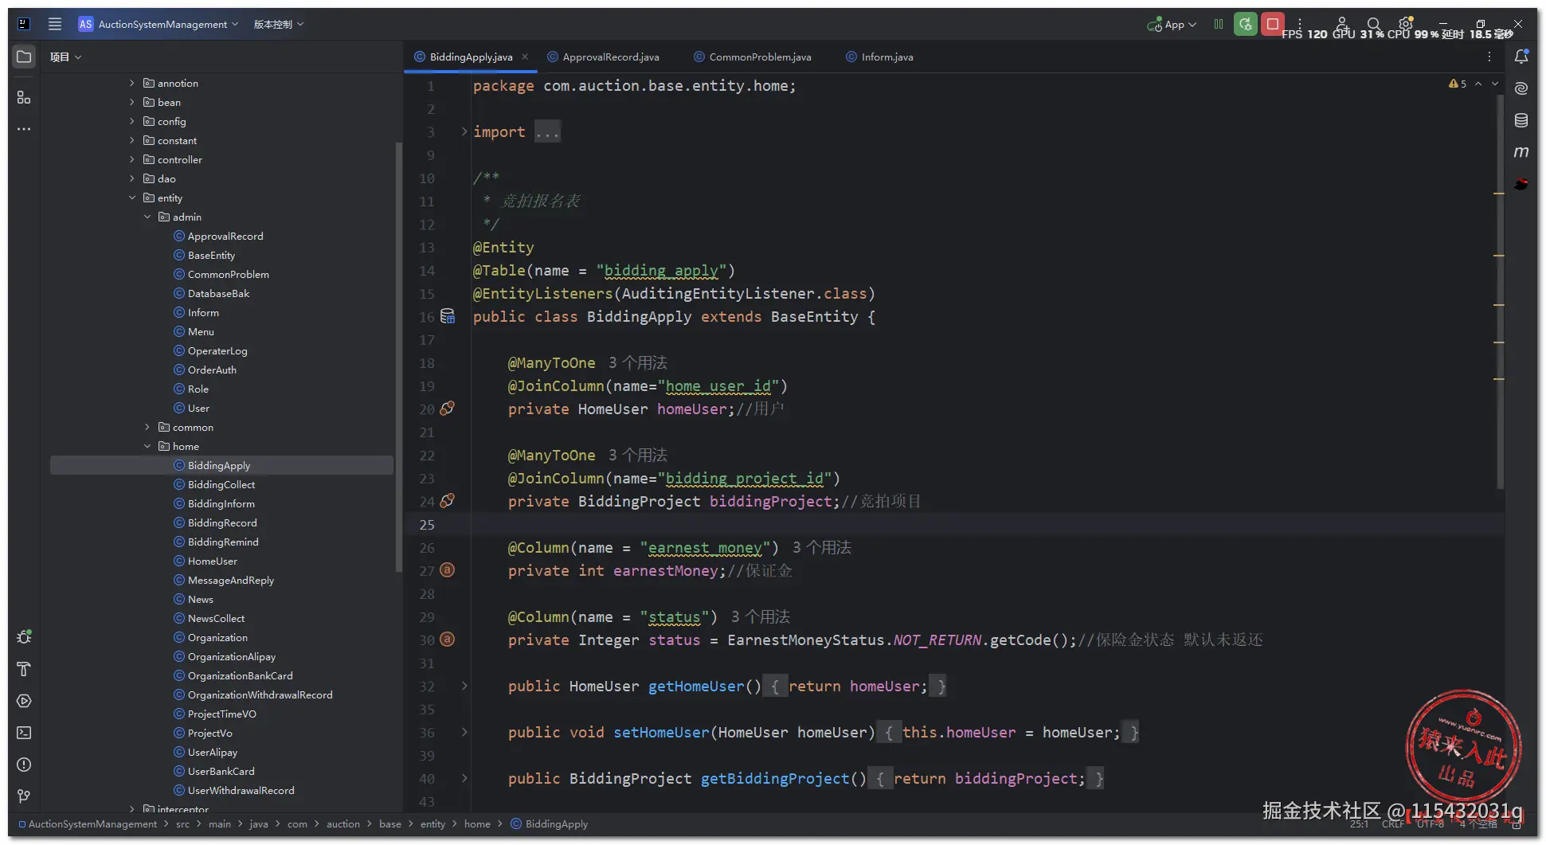Open UserWithdrawalRecord in the project tree
1546x845 pixels.
[x=241, y=790]
